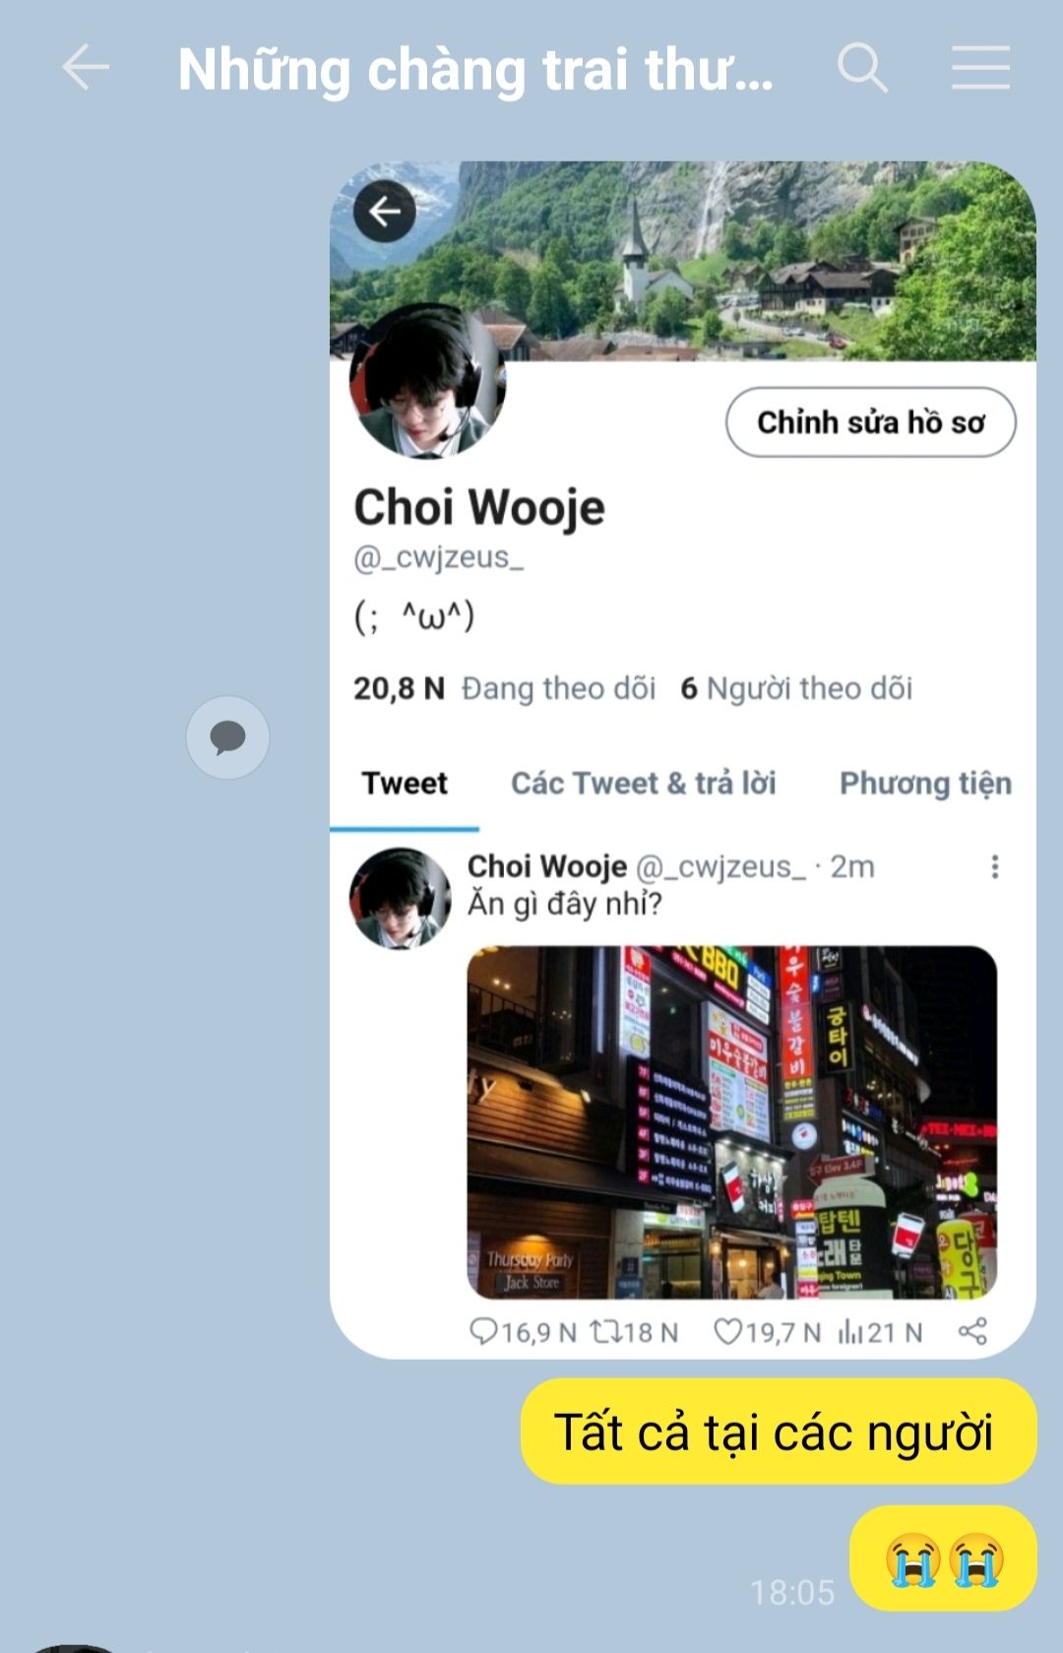Tap the yellow Tất cả tại các người message
Viewport: 1063px width, 1653px height.
click(x=779, y=1431)
